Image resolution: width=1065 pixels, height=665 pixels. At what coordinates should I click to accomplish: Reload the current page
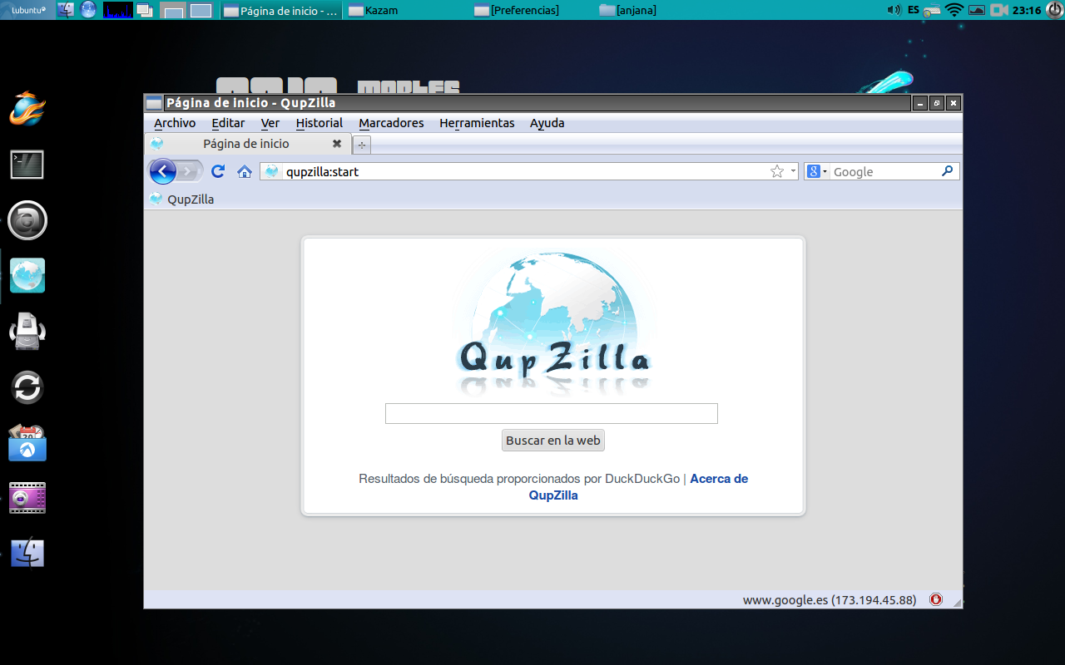click(218, 171)
